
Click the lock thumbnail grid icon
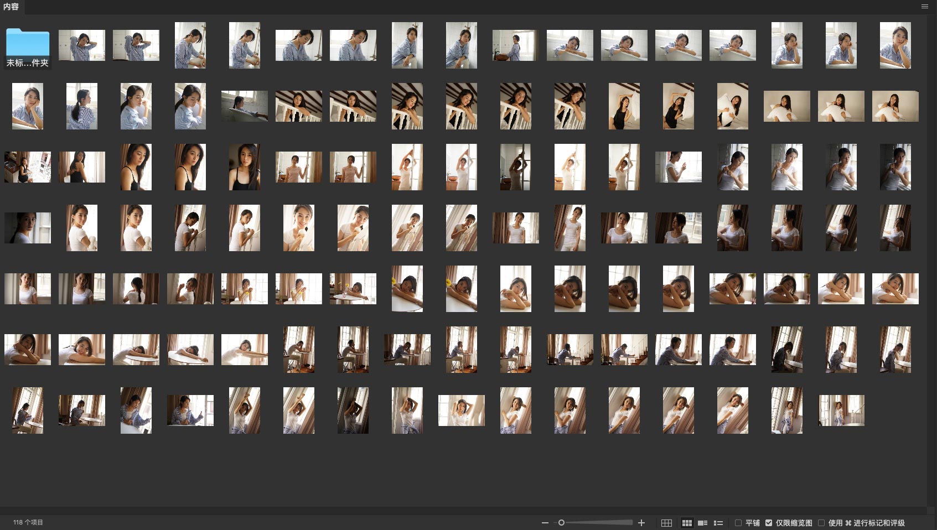click(x=666, y=523)
